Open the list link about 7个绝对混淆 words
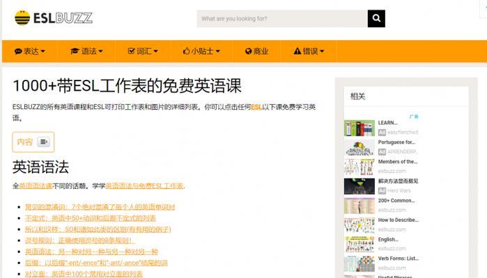The image size is (487, 278). tap(100, 207)
